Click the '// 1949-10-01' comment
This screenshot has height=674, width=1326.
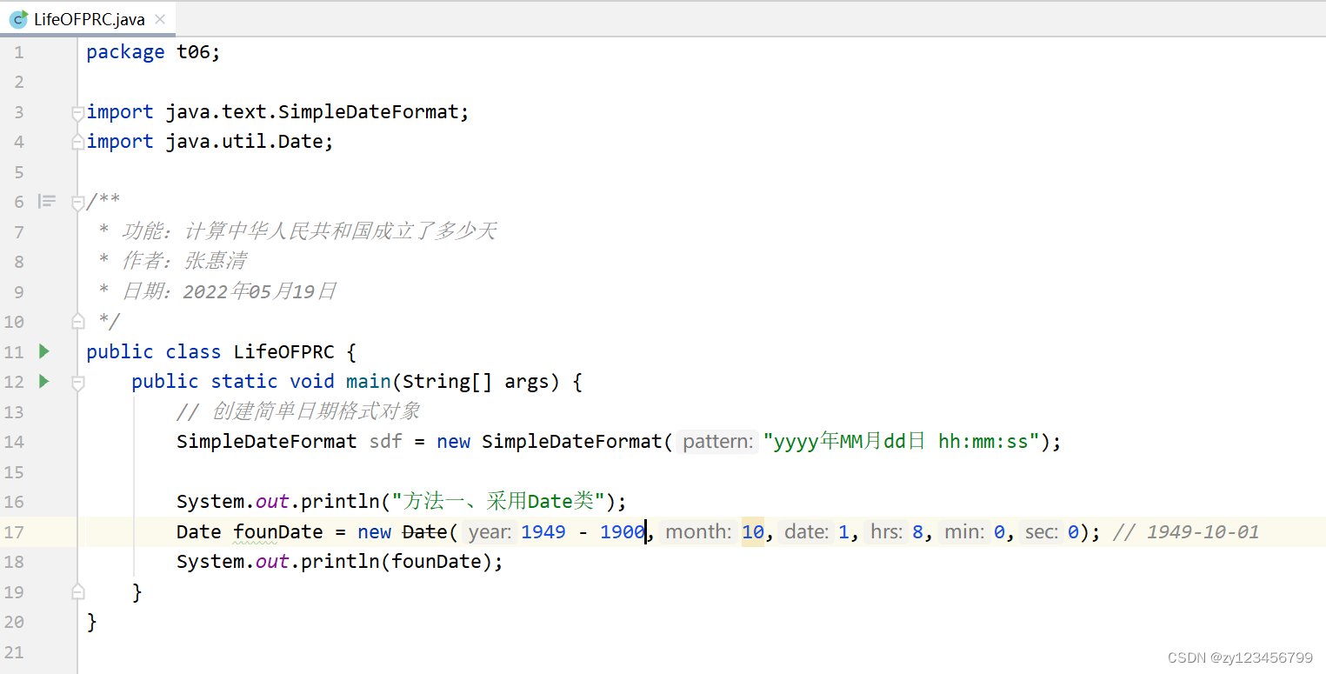click(x=1186, y=531)
